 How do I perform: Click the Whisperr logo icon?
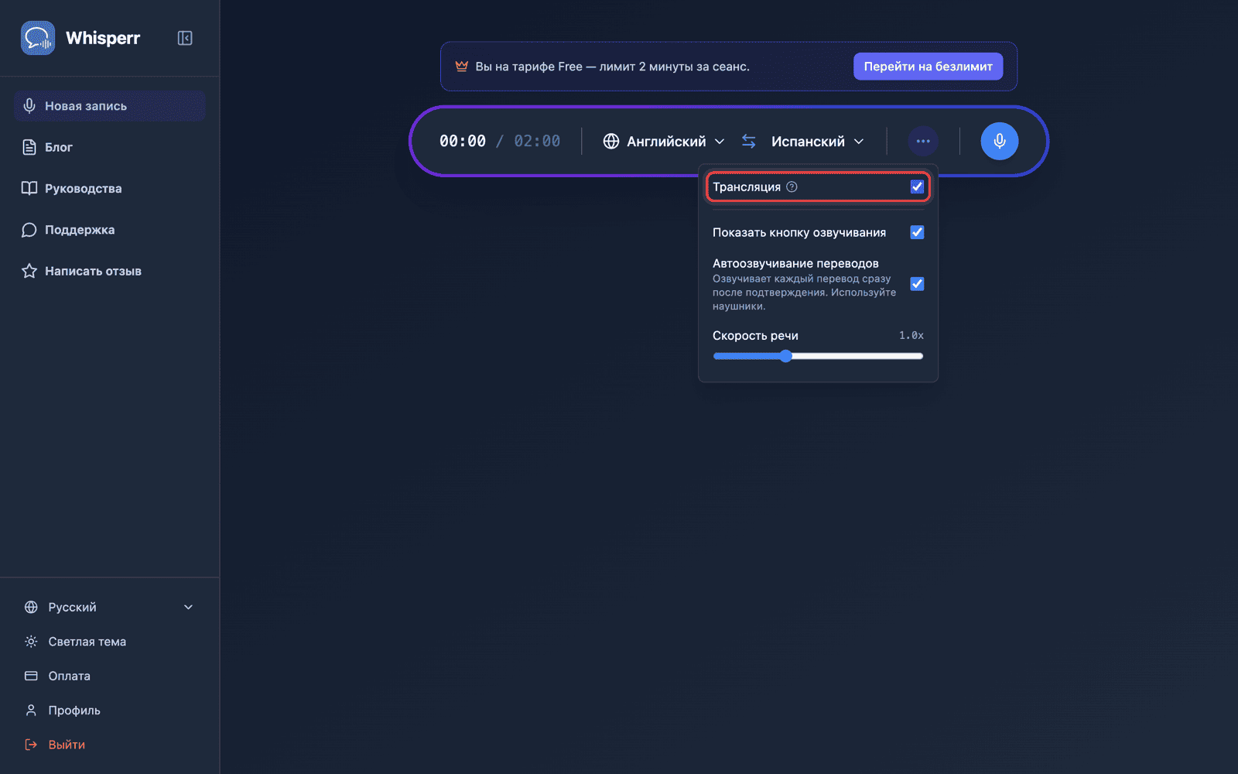click(x=38, y=38)
